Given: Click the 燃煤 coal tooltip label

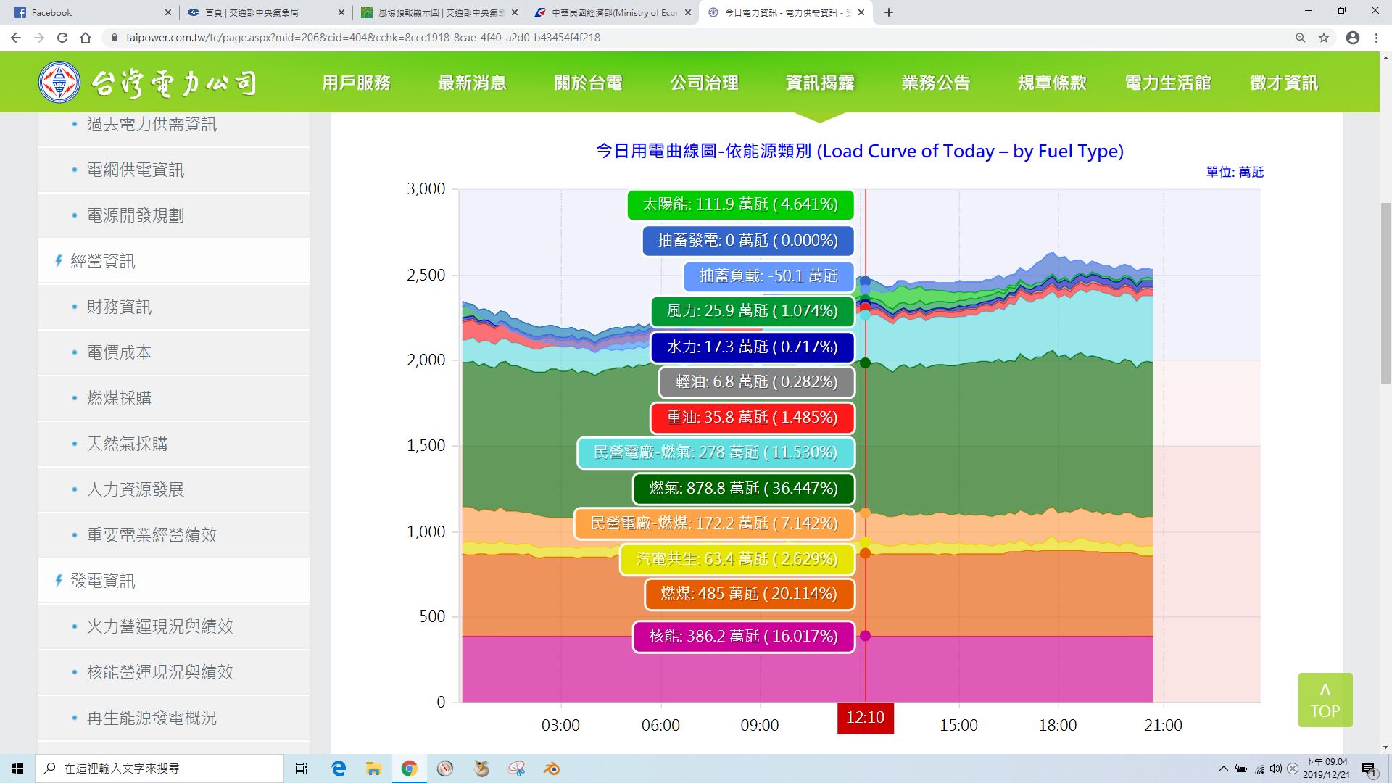Looking at the screenshot, I should tap(750, 594).
